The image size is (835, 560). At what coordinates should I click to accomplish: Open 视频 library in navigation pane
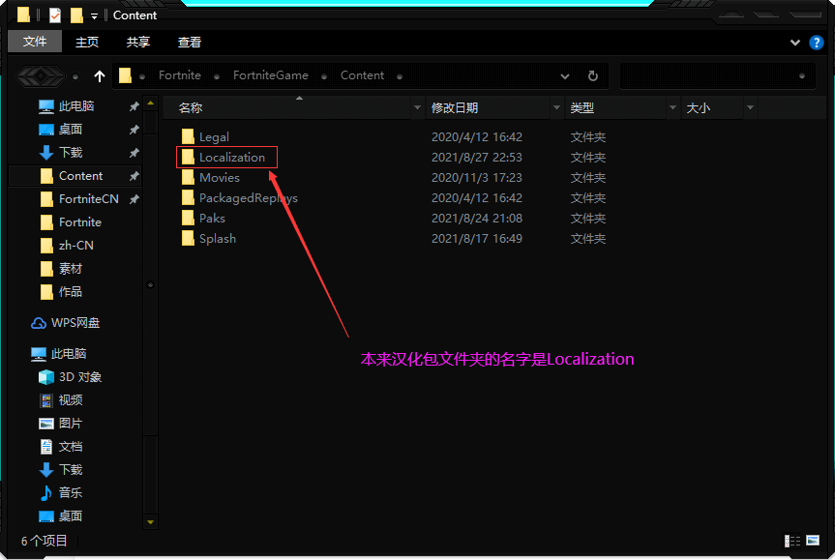pos(71,400)
